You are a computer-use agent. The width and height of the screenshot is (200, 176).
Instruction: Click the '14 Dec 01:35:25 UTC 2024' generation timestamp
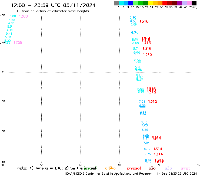coord(177,174)
